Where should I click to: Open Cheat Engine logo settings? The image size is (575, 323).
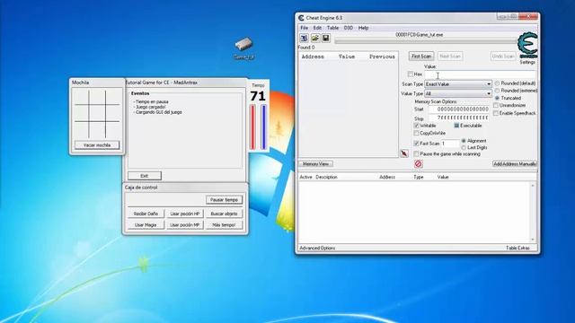527,46
